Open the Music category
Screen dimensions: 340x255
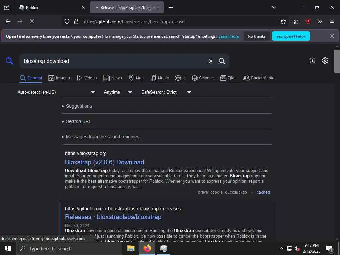[160, 78]
